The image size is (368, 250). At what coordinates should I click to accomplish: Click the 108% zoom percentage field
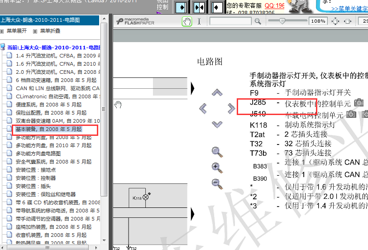(x=318, y=21)
